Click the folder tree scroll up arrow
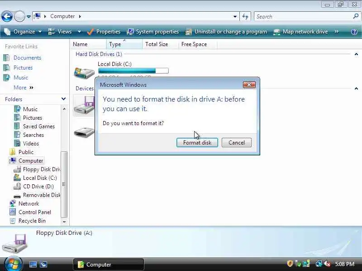362x271 pixels. tap(64, 109)
